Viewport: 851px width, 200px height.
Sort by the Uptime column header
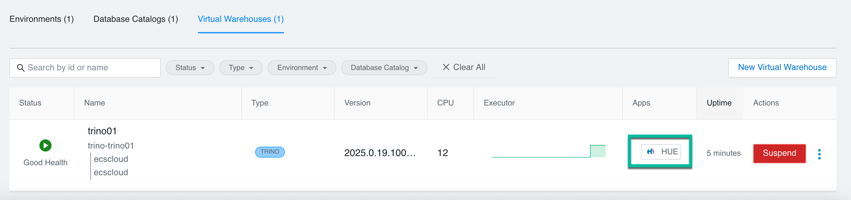(719, 103)
